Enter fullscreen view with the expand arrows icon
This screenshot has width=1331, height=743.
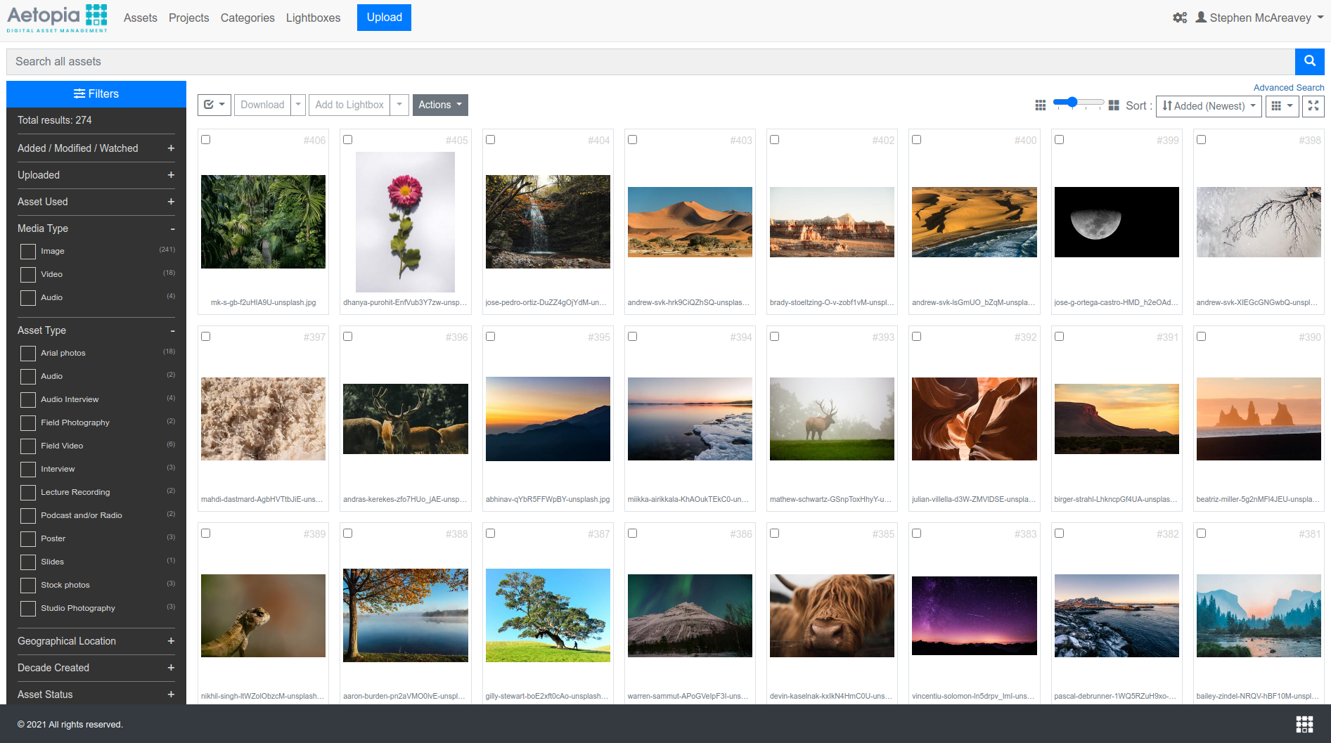(x=1313, y=106)
